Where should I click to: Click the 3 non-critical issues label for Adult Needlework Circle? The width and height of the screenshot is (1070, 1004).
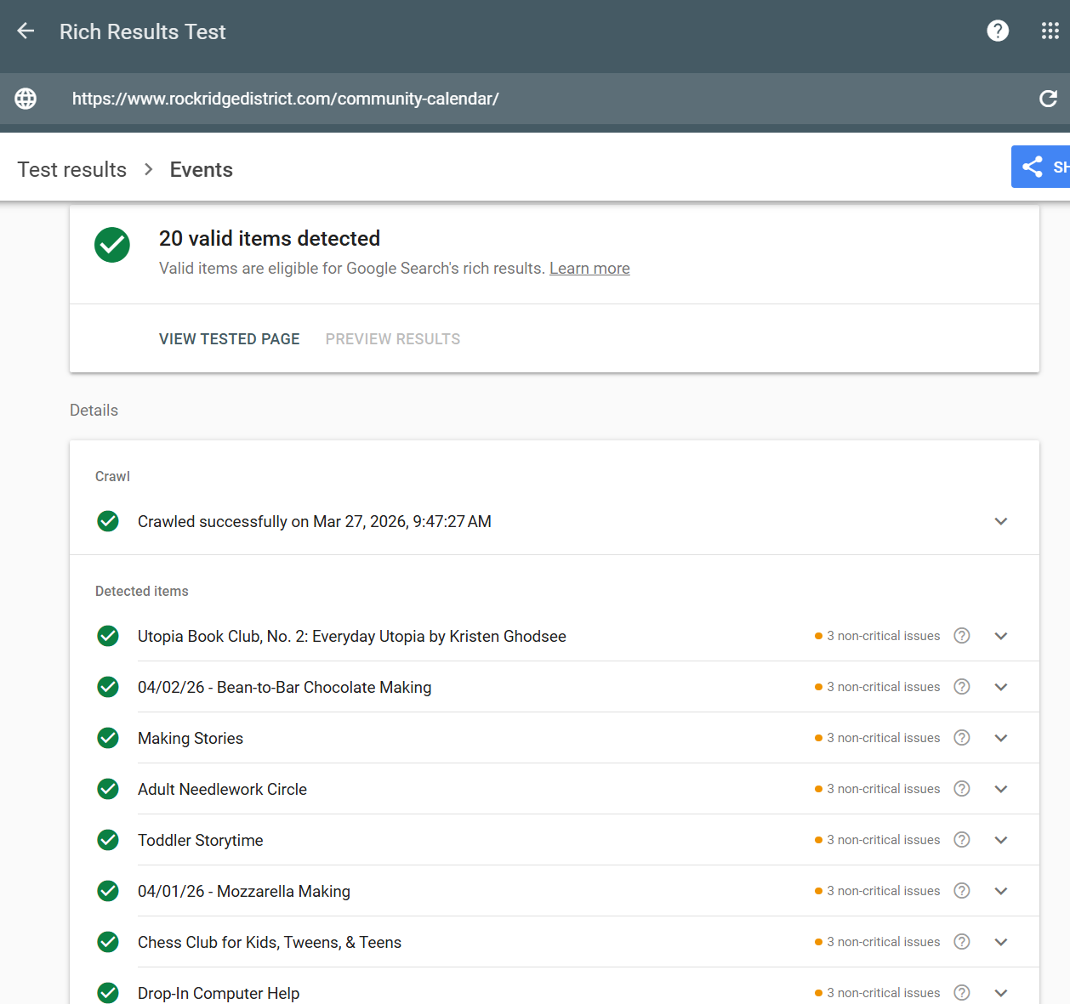[883, 788]
